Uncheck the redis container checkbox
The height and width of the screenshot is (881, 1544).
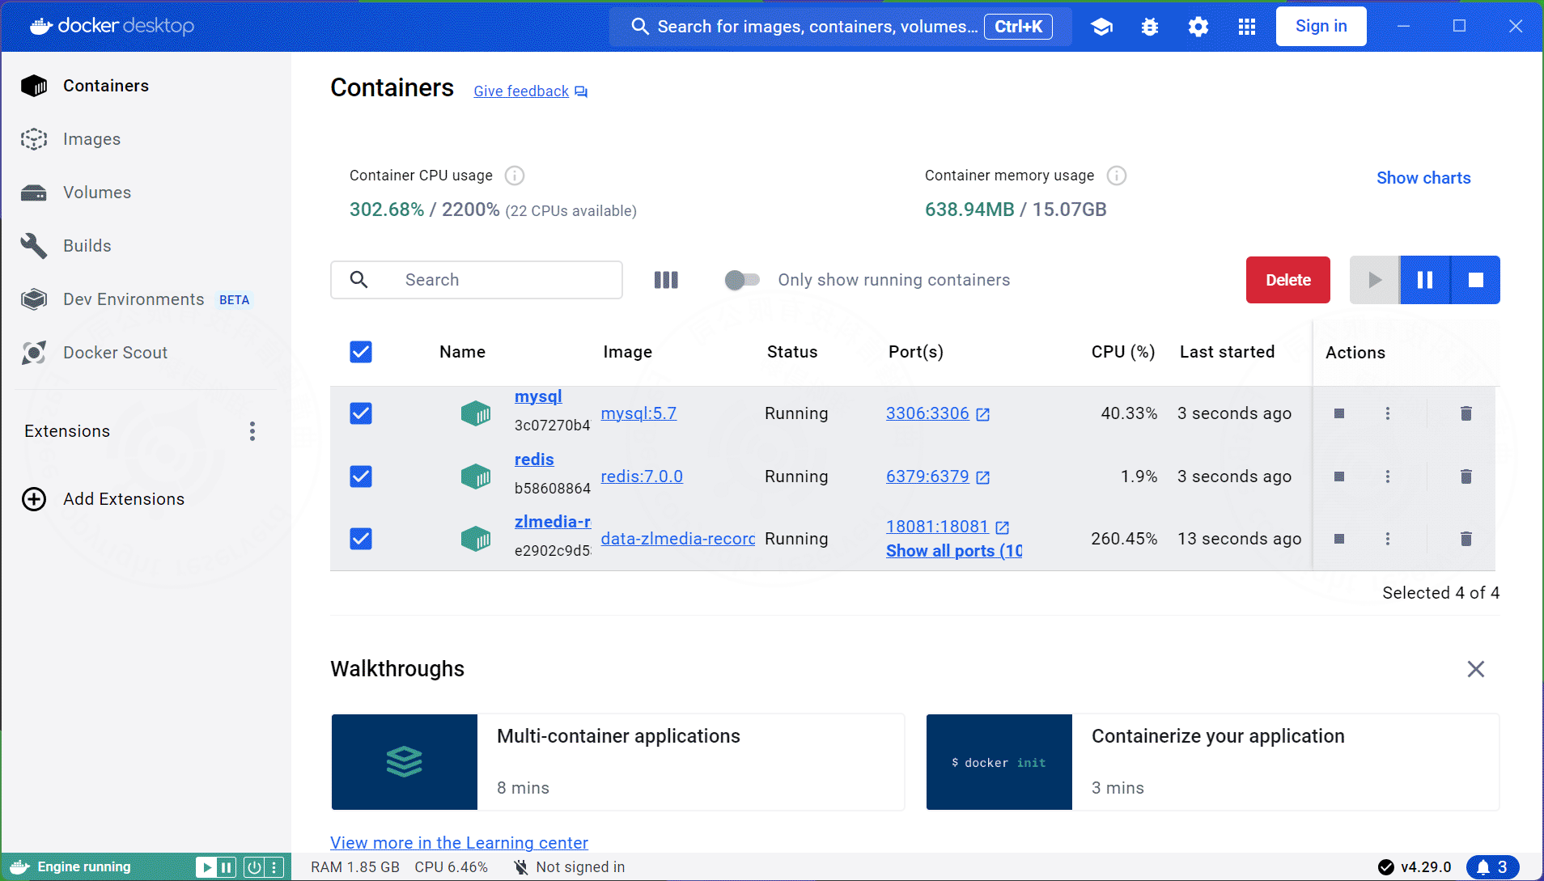point(361,477)
